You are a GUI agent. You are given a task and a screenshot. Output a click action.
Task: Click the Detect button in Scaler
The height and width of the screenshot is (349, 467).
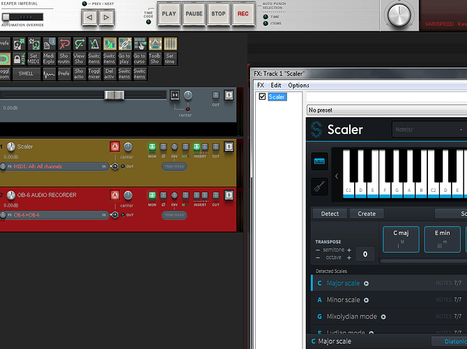pyautogui.click(x=330, y=214)
